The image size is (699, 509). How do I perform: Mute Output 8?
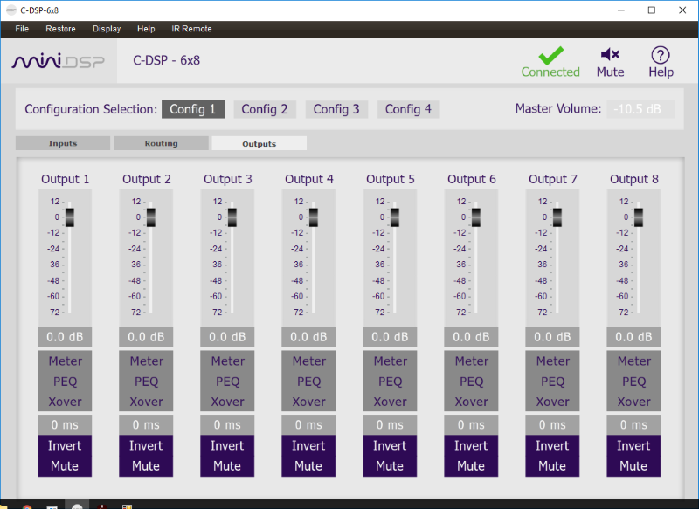pos(633,466)
